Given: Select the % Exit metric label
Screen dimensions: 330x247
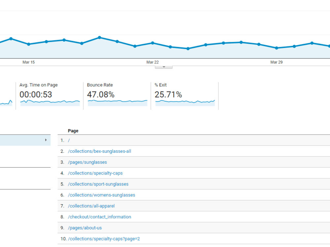Looking at the screenshot, I should [x=161, y=85].
